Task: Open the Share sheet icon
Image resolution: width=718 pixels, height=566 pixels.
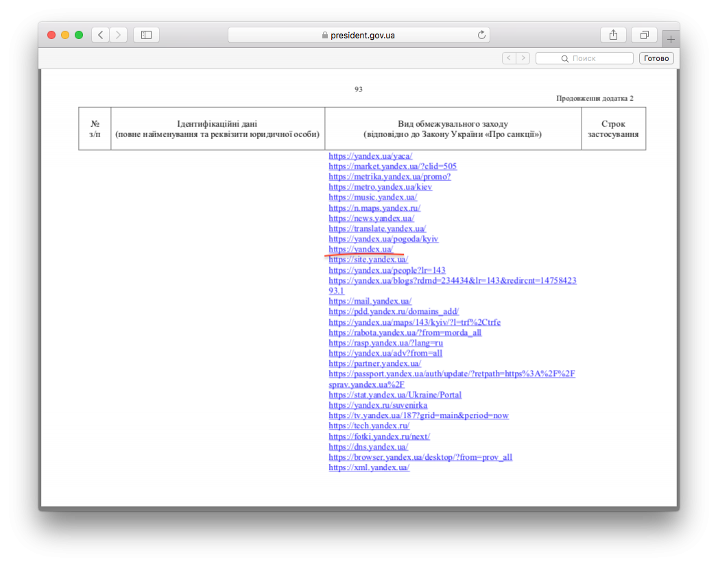Action: pos(613,35)
